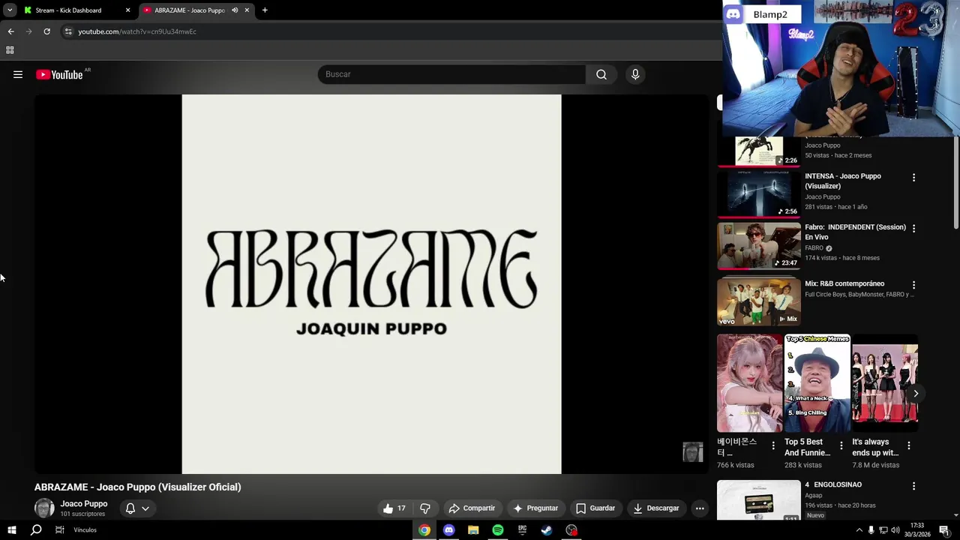Open the Fabro INDEPENDENT Session thumbnail
This screenshot has width=960, height=540.
pos(759,246)
